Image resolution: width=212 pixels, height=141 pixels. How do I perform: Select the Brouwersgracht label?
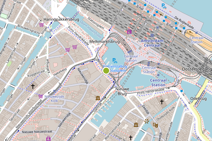click(29, 29)
